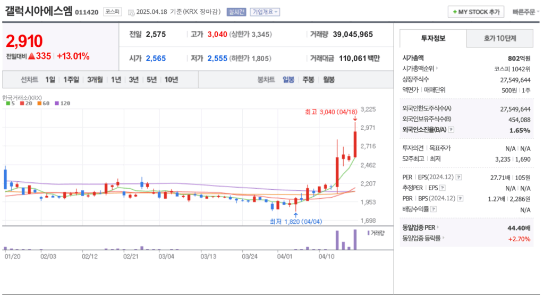Click the calendar icon beside the 2025.04.18 date
The image size is (544, 295).
pyautogui.click(x=131, y=12)
